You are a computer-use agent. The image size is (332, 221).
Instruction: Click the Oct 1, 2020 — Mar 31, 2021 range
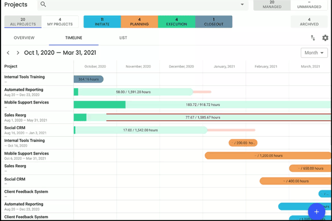click(x=60, y=53)
